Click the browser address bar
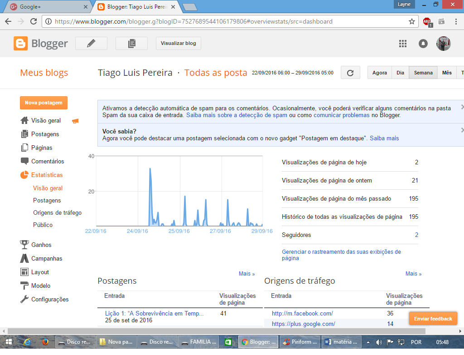This screenshot has width=464, height=355. pos(227,21)
